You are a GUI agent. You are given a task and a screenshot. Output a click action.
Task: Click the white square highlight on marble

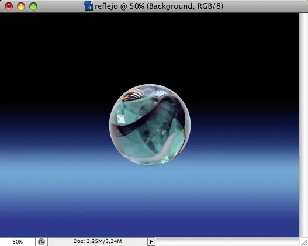121,119
